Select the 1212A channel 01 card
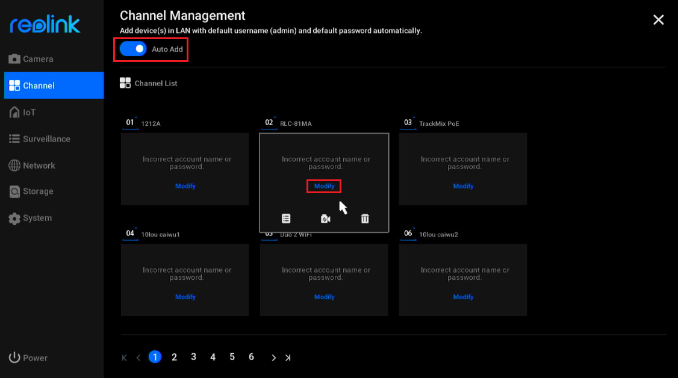 tap(185, 169)
